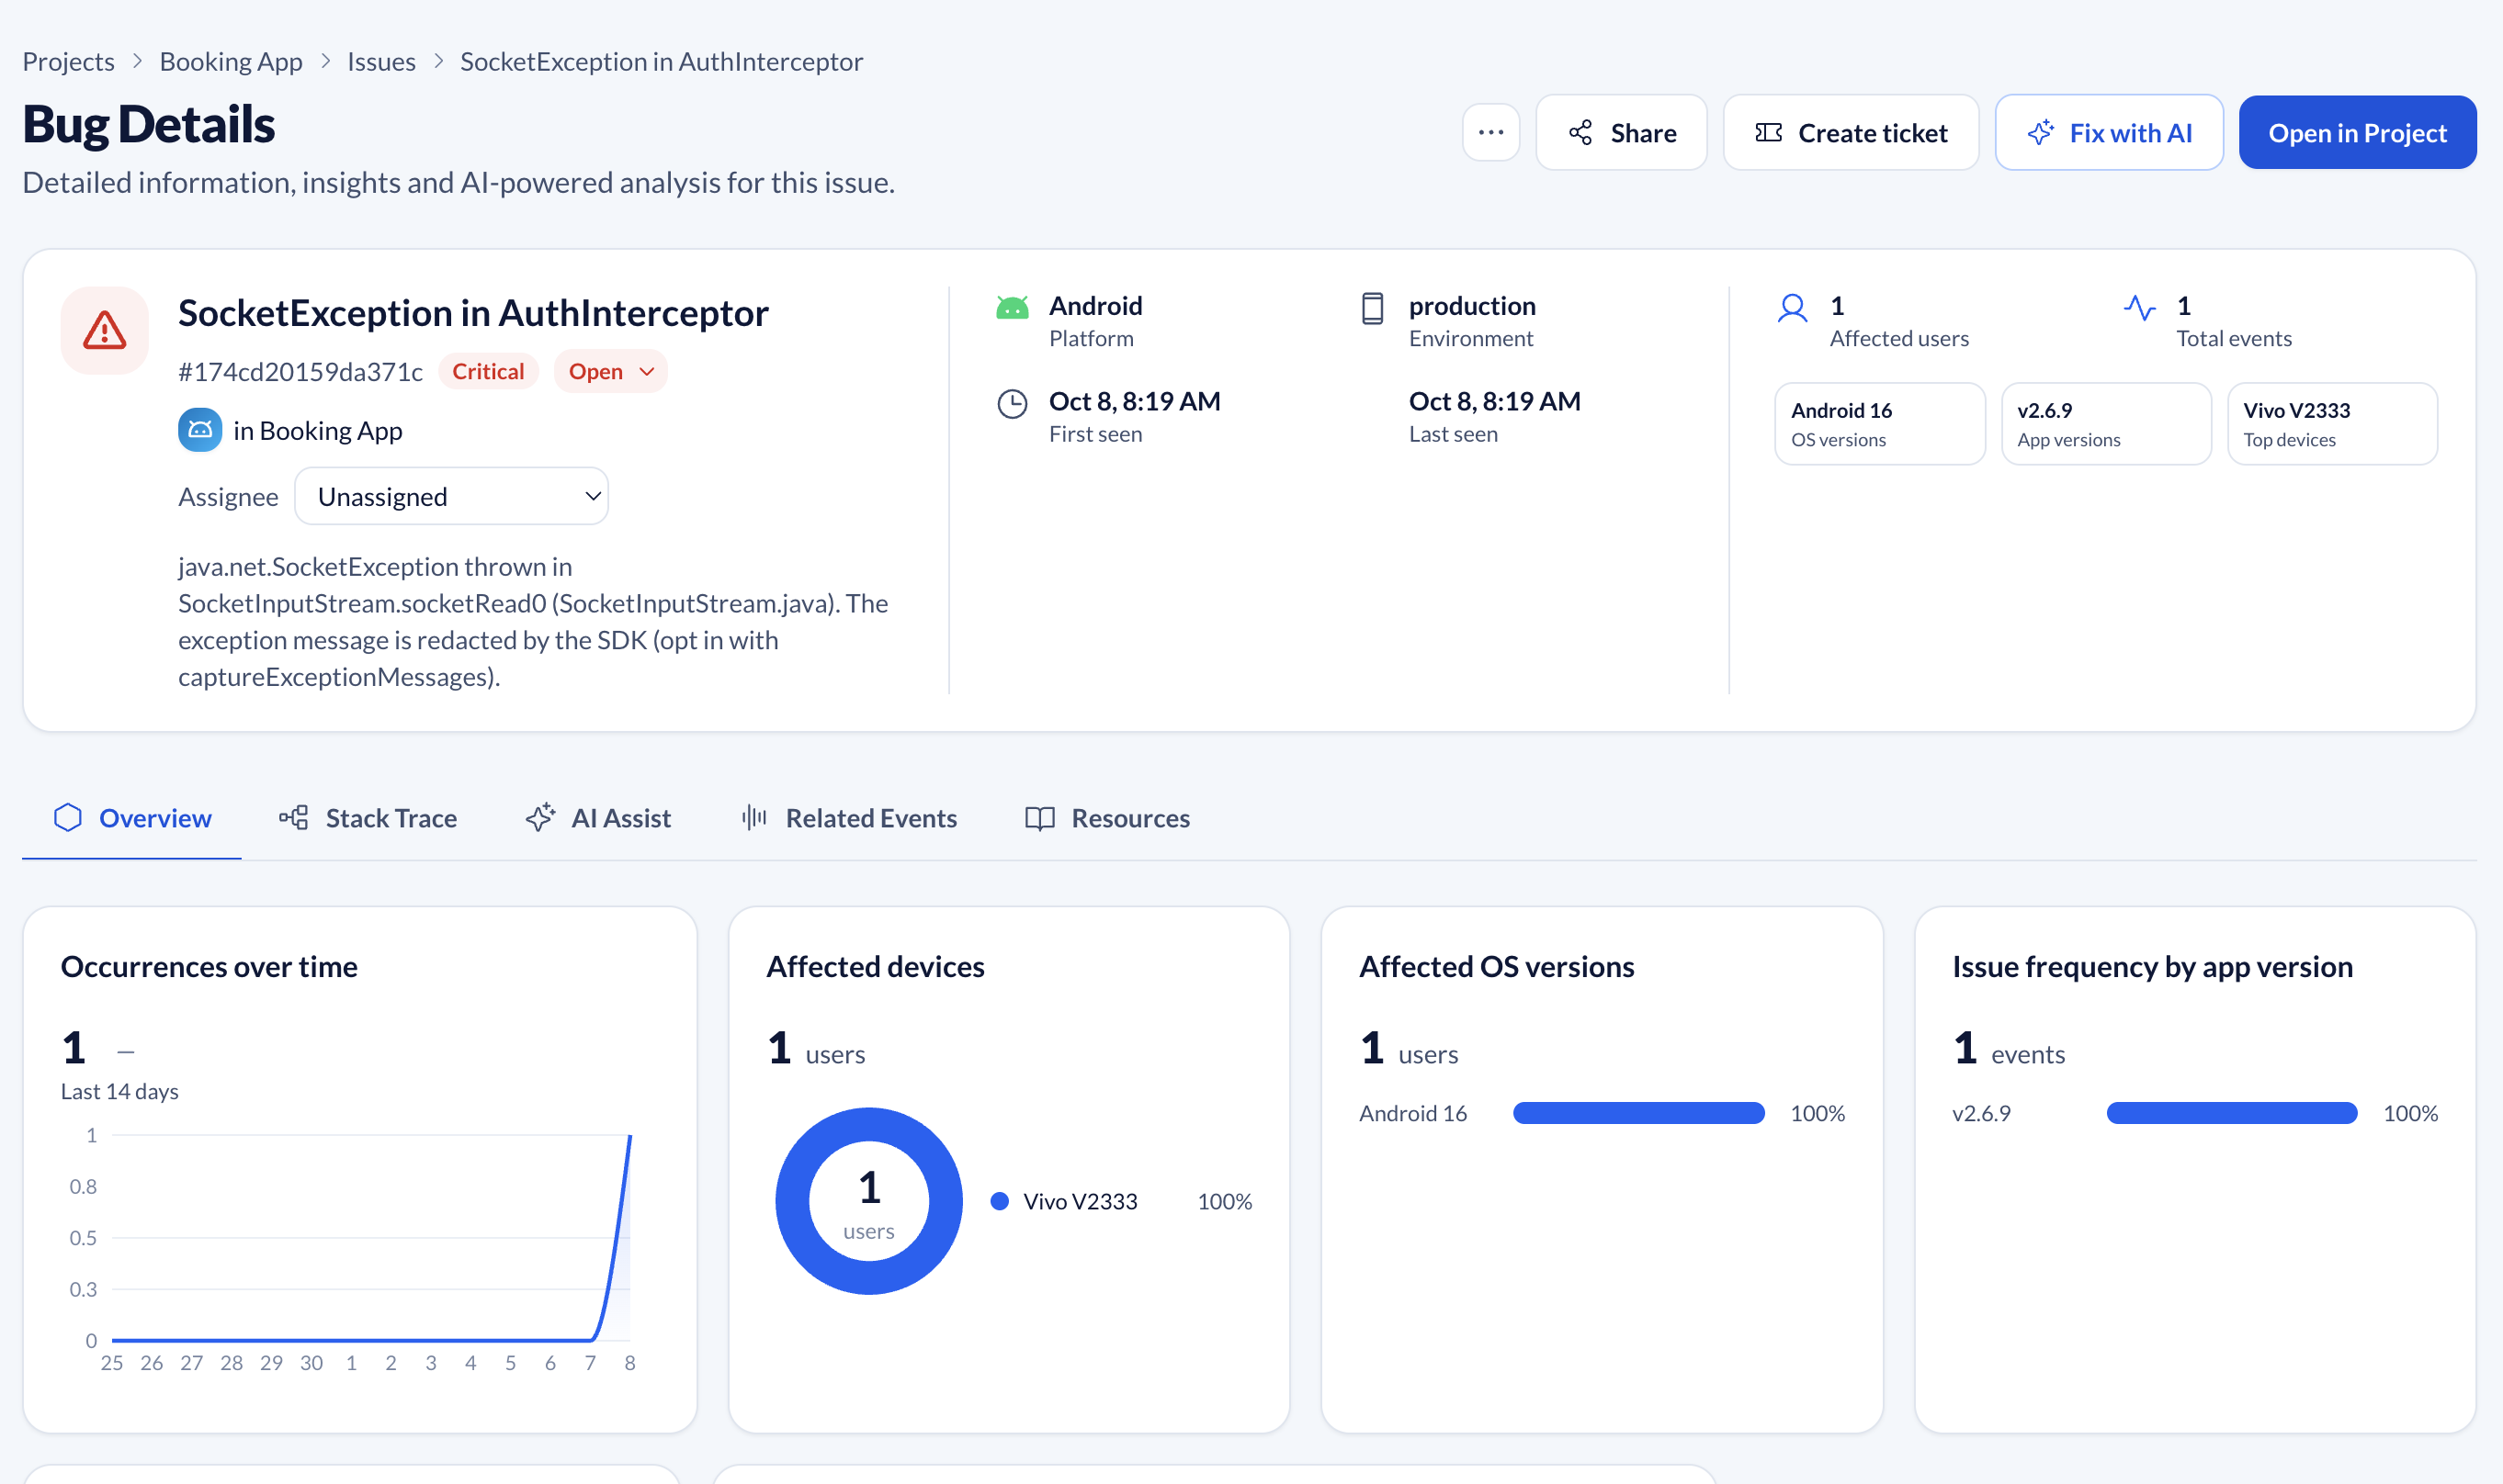
Task: Open the AI Assist tab
Action: [598, 818]
